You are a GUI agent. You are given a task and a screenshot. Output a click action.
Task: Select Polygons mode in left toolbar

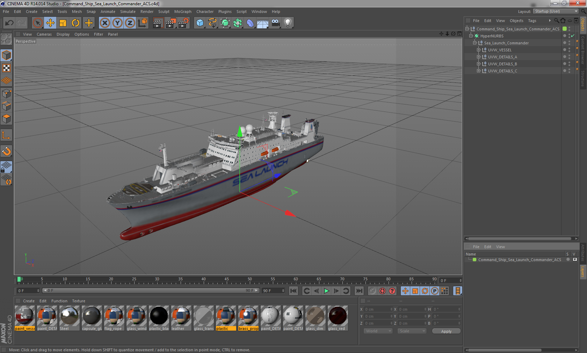(x=6, y=119)
